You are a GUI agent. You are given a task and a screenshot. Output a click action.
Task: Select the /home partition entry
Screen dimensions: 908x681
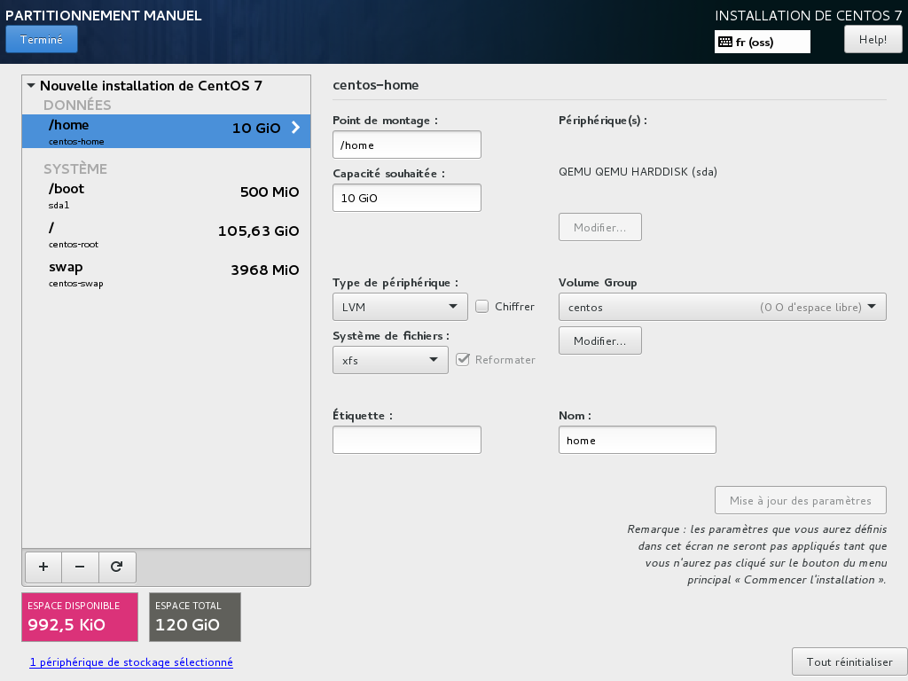[x=166, y=131]
